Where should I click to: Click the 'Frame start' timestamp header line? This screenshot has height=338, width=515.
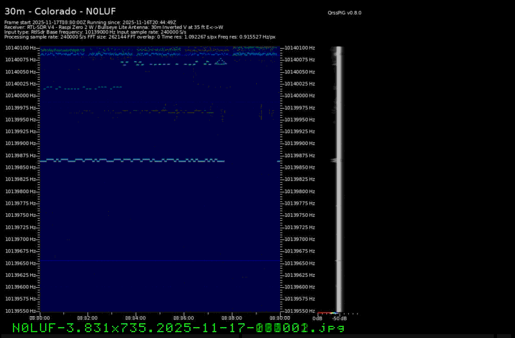(x=90, y=22)
